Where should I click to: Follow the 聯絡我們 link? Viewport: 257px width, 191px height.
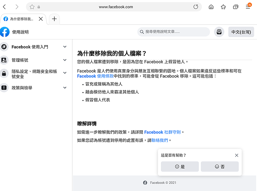160,141
